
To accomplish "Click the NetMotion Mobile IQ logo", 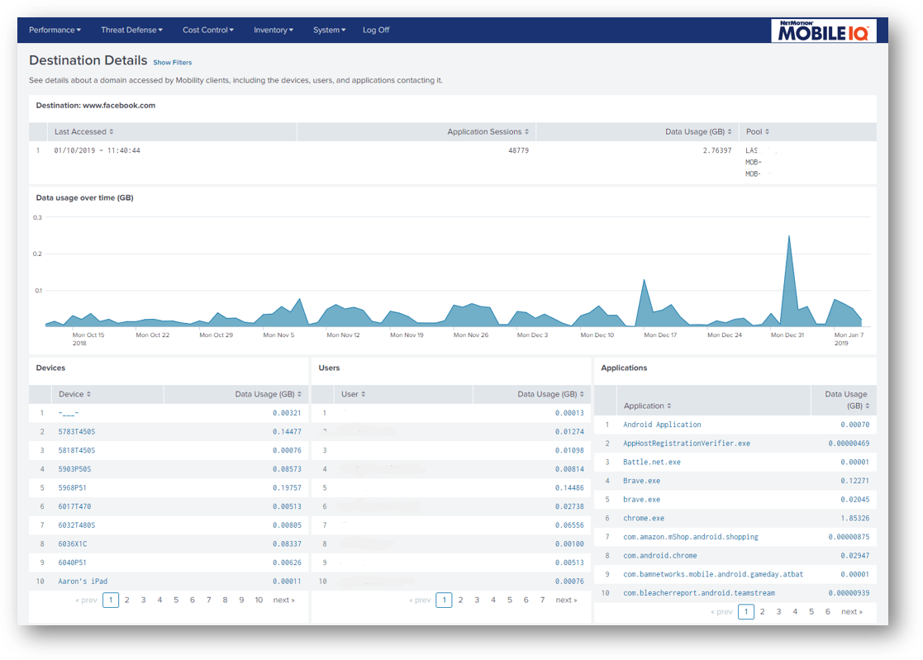I will click(823, 31).
